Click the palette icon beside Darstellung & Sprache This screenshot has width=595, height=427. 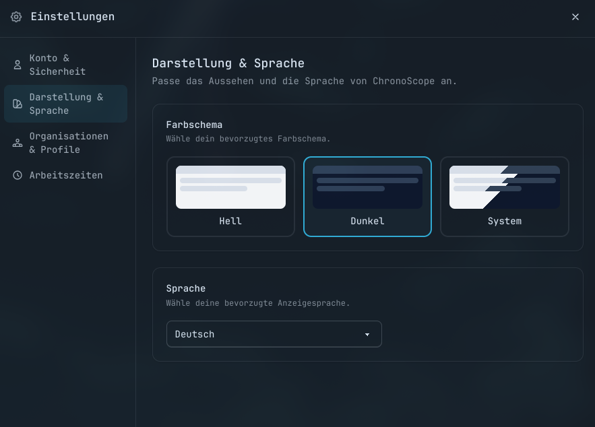pos(18,104)
